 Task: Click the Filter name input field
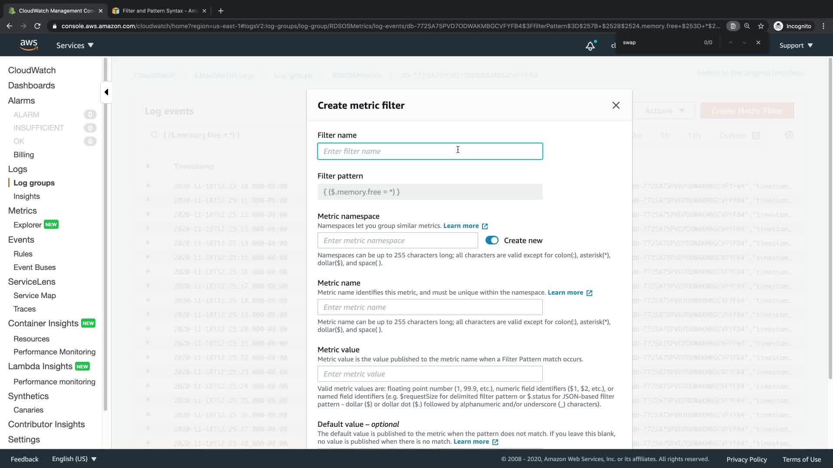(x=430, y=151)
